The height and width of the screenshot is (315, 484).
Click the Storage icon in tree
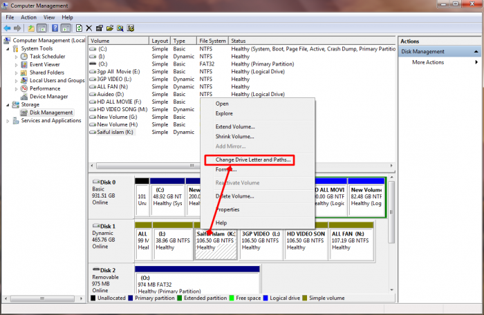click(16, 104)
